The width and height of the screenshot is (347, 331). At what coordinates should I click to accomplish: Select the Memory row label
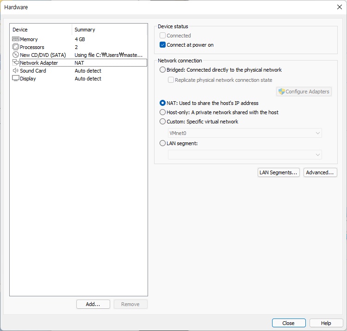29,39
